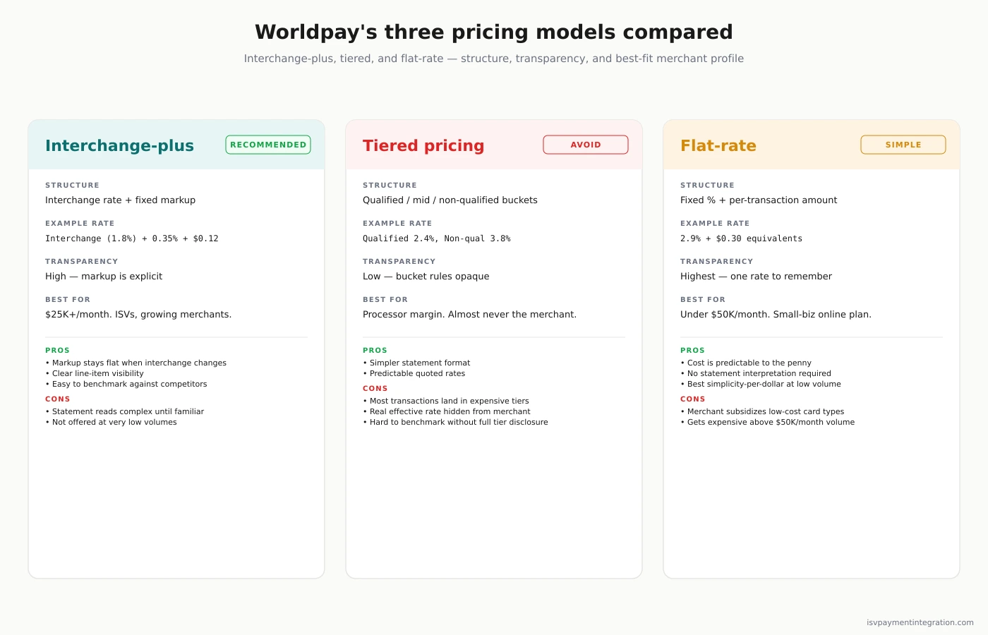Click 'Low — bucket rules opaque' text

pos(426,277)
